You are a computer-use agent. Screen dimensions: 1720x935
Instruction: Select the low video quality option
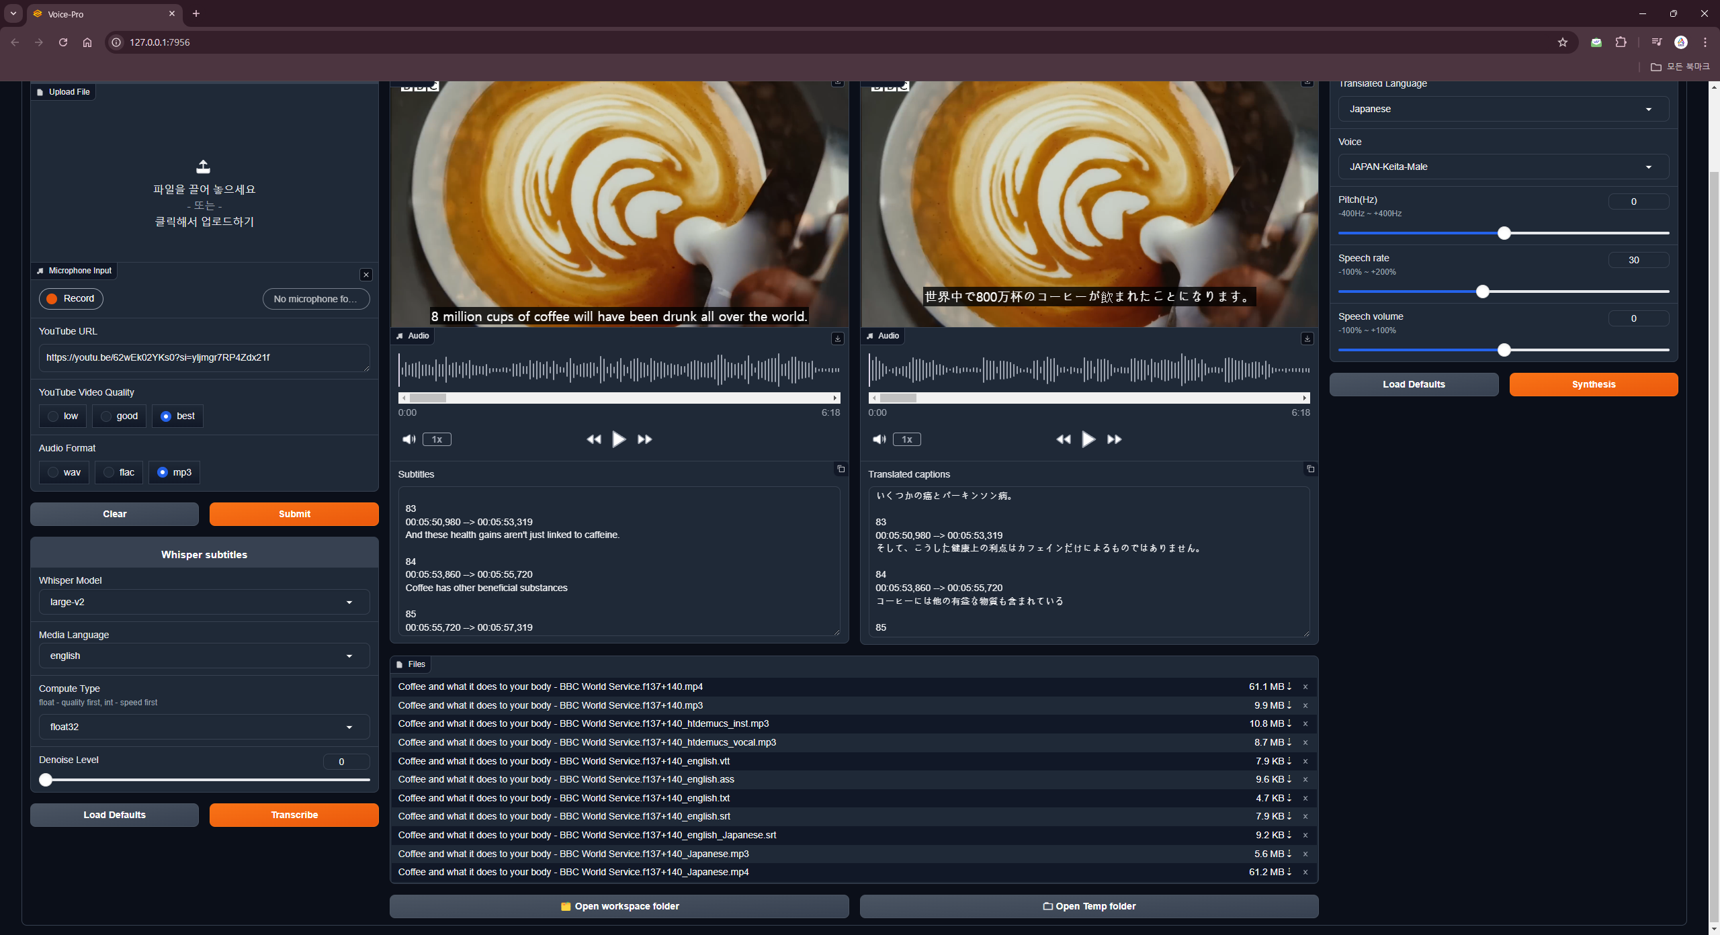[x=54, y=416]
